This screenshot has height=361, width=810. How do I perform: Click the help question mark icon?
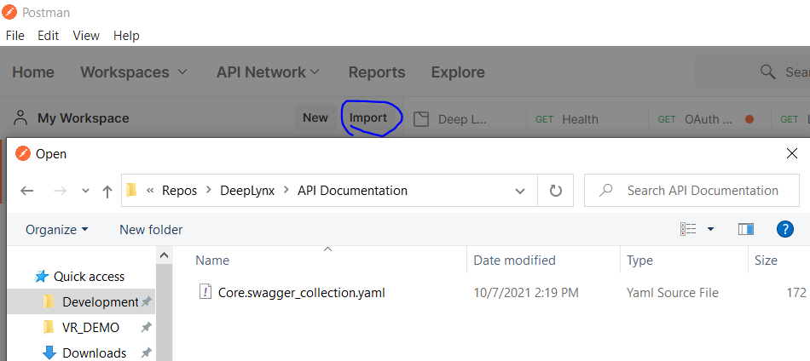tap(785, 229)
